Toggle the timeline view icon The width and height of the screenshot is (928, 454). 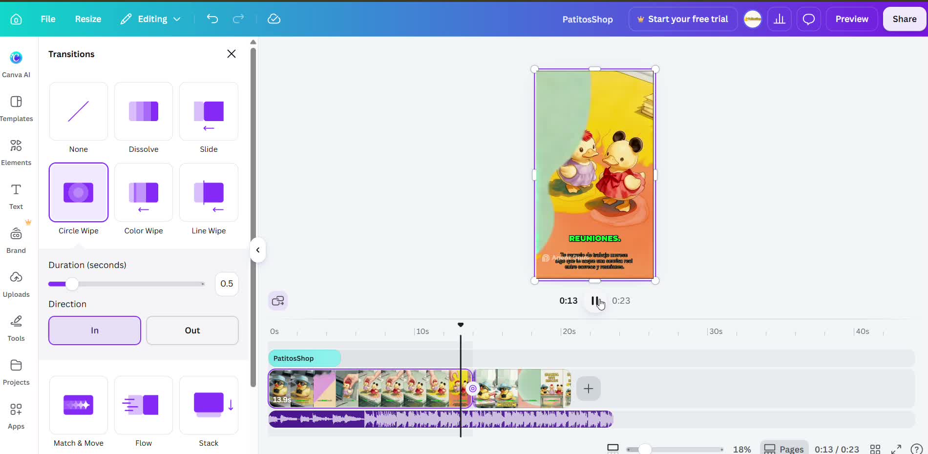pos(613,449)
